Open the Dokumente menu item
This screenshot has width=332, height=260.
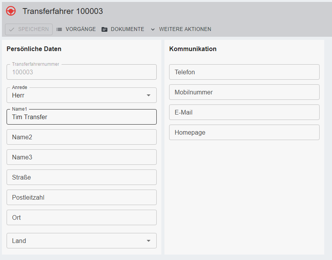coord(127,29)
